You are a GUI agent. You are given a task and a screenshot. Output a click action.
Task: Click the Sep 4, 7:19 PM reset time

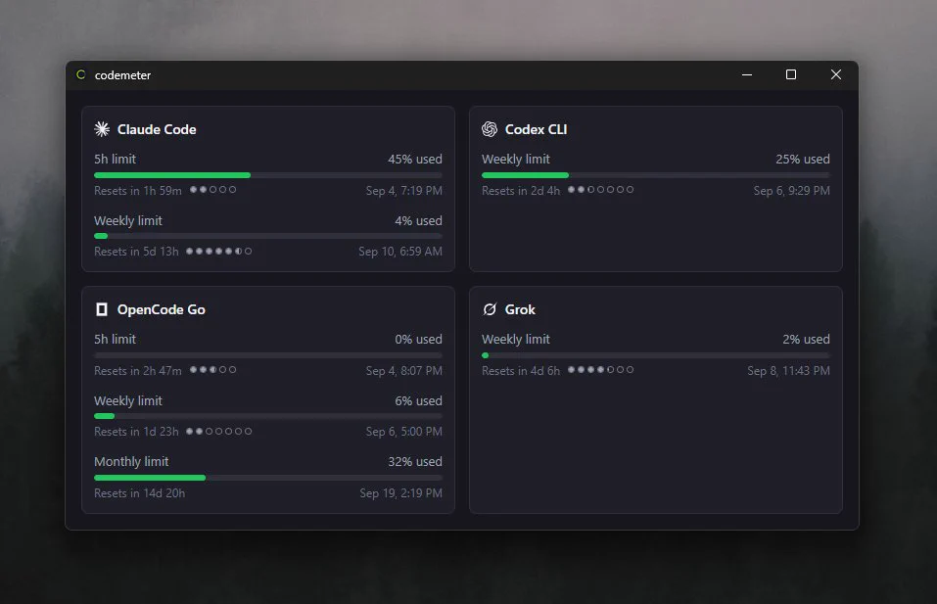coord(404,191)
